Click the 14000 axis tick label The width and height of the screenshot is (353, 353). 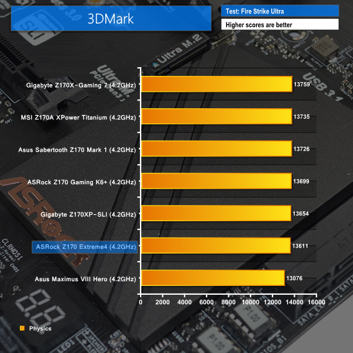point(295,302)
